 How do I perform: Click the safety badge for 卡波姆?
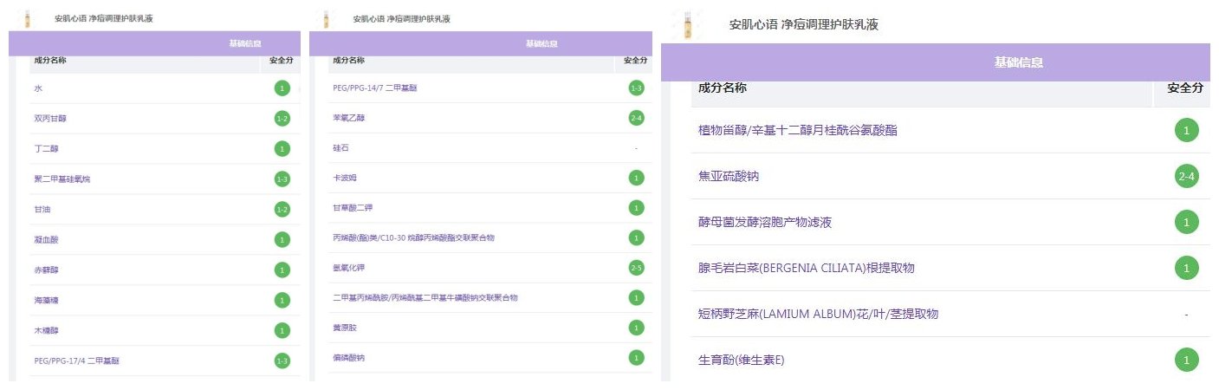637,178
